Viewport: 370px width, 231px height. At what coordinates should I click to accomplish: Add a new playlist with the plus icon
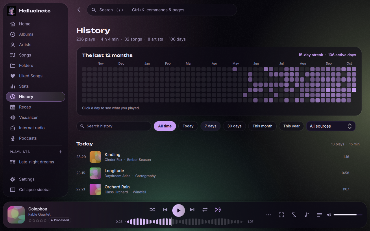tap(61, 152)
